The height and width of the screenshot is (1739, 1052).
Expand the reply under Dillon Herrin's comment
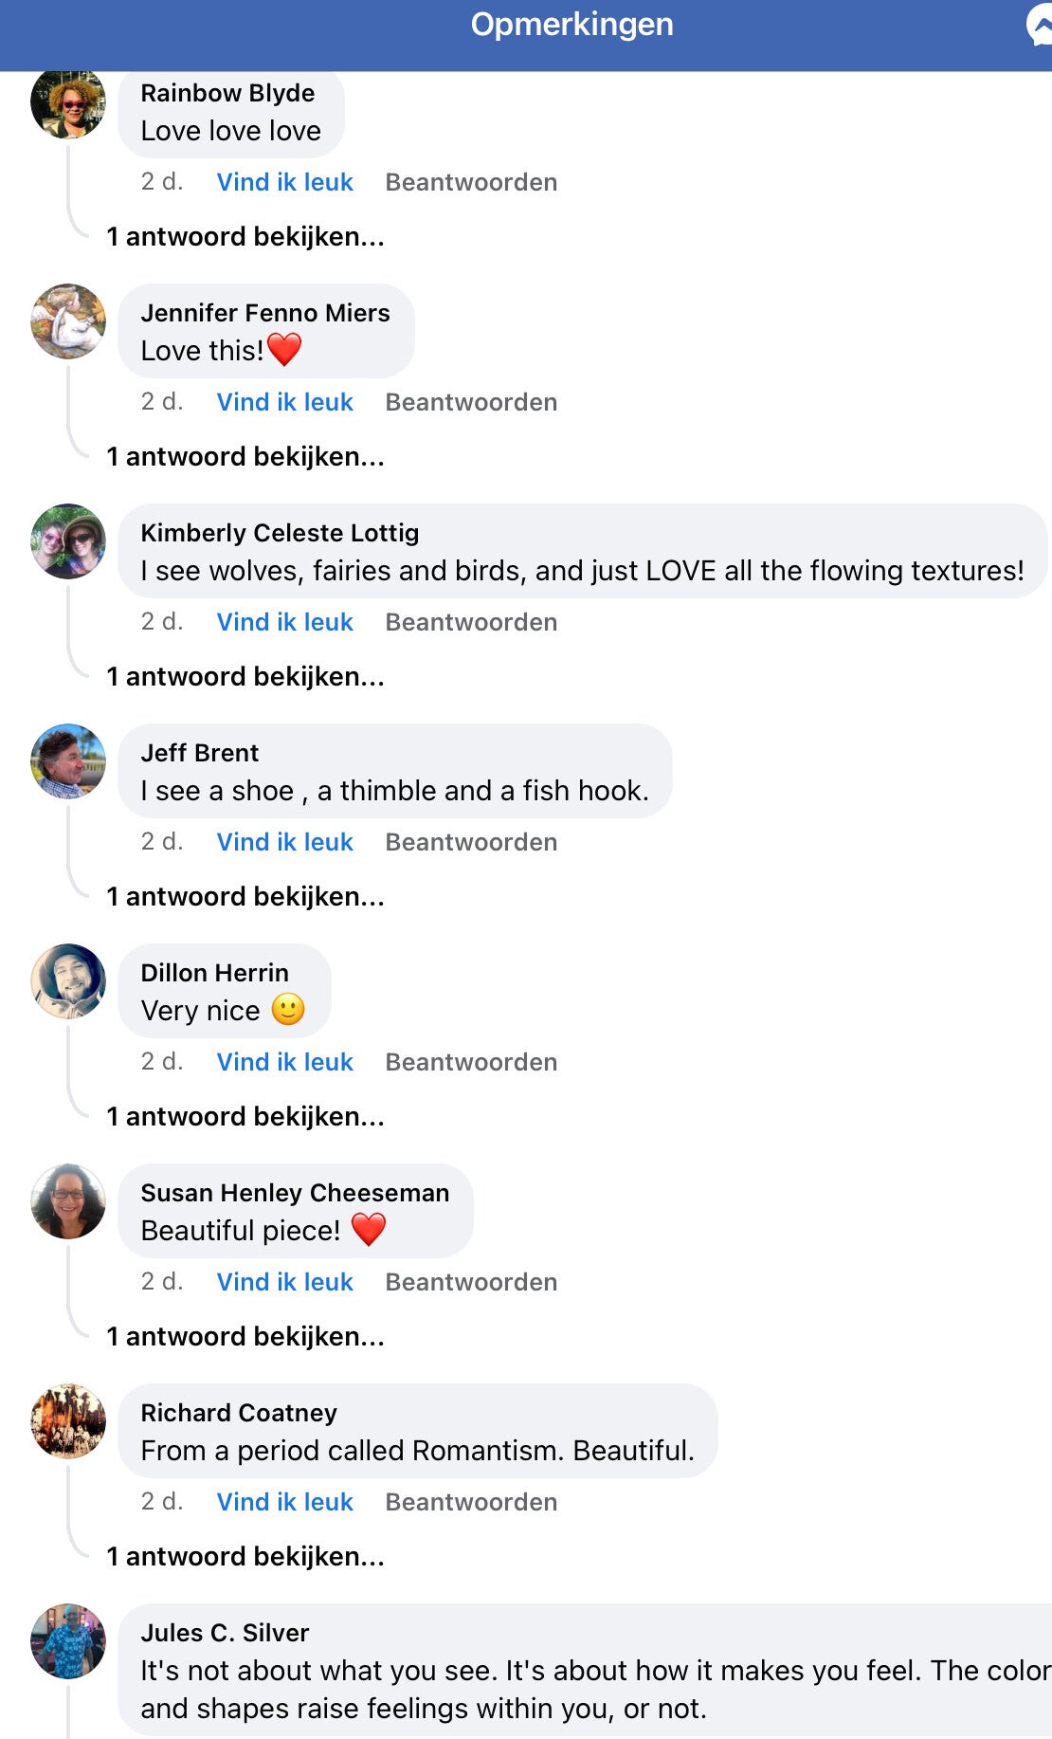245,1117
